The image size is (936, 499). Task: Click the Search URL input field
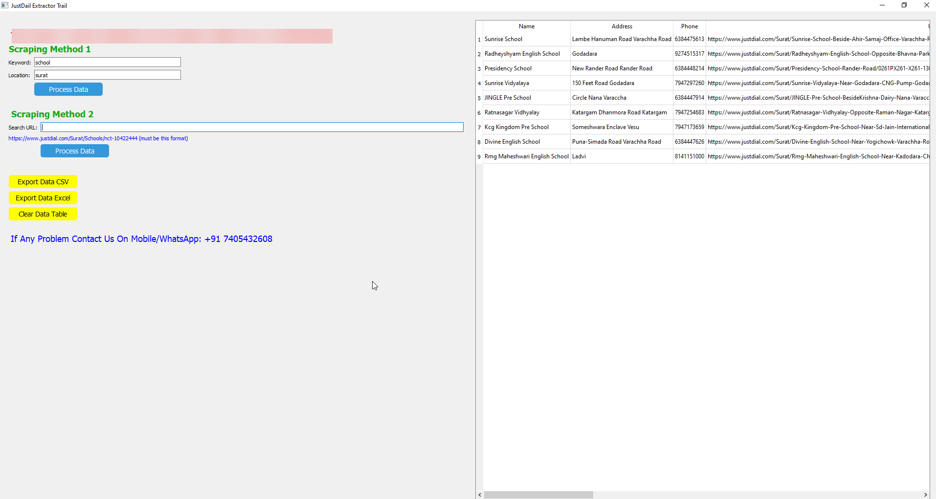point(252,127)
